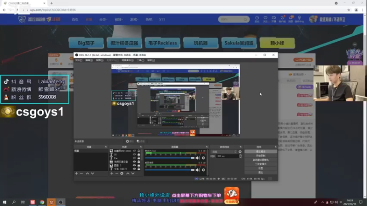The image size is (367, 206).
Task: Pop out the Controls dock panel
Action: (x=276, y=147)
